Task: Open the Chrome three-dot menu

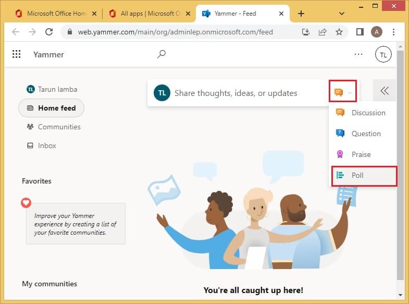Action: pos(393,32)
